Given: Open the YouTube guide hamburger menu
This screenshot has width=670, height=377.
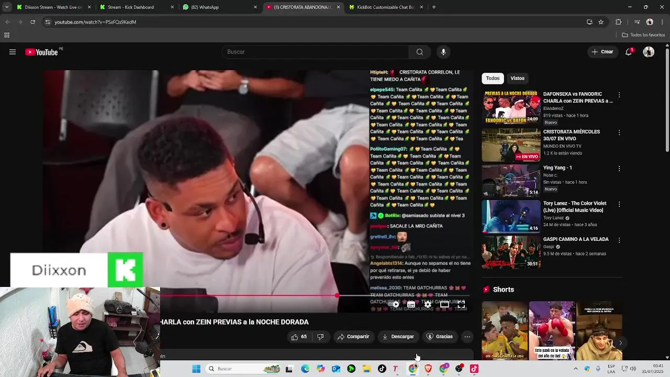Looking at the screenshot, I should [x=13, y=52].
